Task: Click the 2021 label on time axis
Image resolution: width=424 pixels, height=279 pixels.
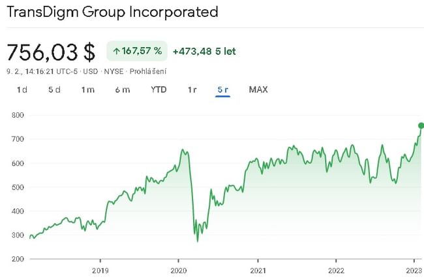Action: (258, 270)
